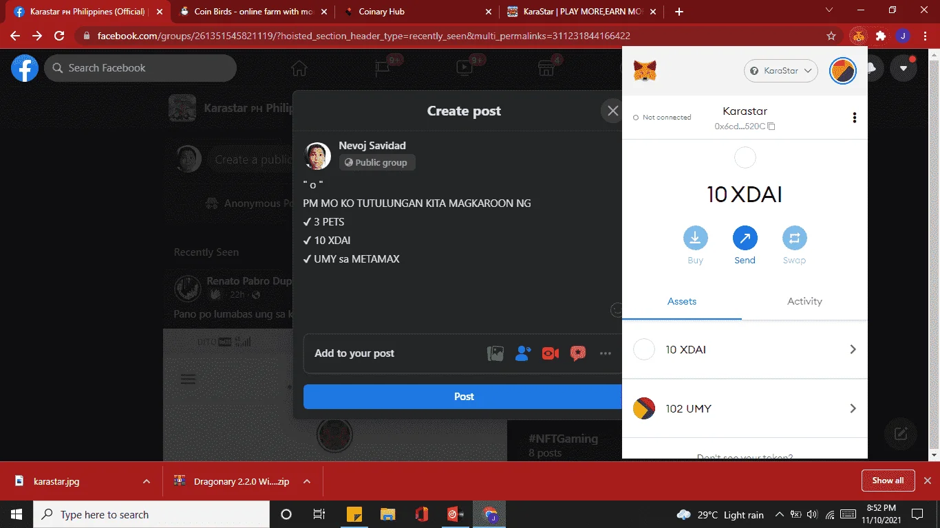The height and width of the screenshot is (528, 940).
Task: Open the MetaMask account avatar menu
Action: pyautogui.click(x=842, y=71)
